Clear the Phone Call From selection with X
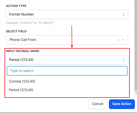Viewport: 137px width, 113px height. tap(118, 40)
